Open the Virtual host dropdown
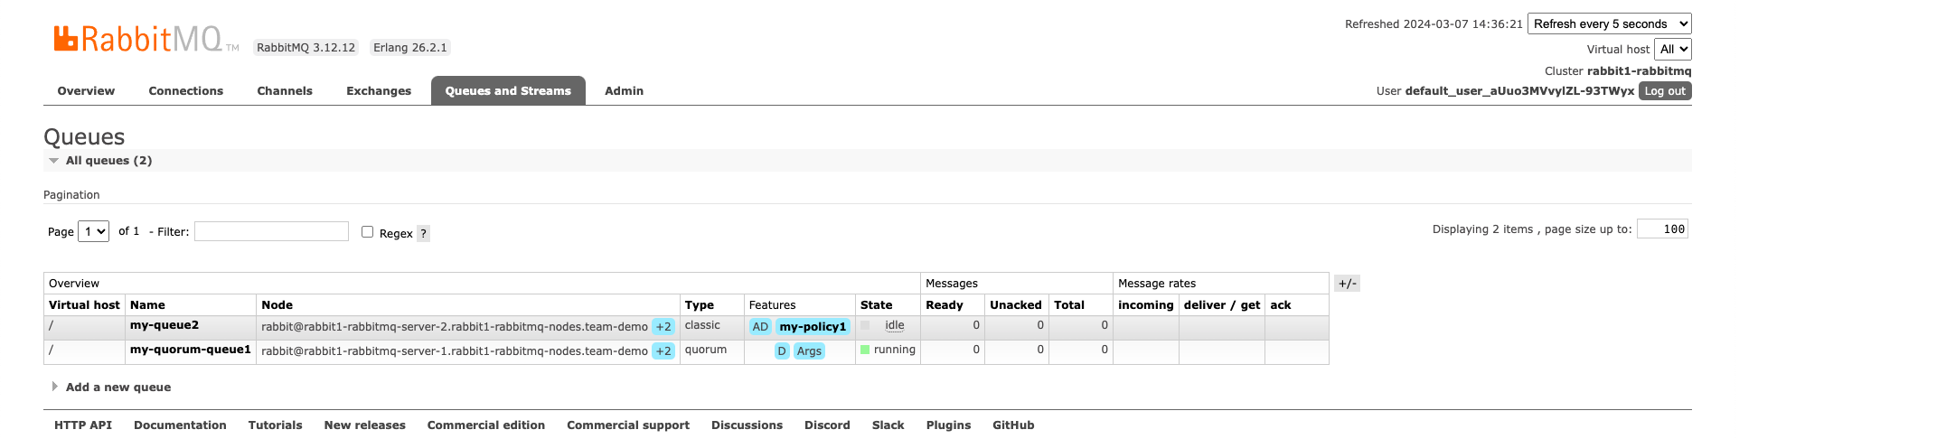Image resolution: width=1946 pixels, height=439 pixels. click(1673, 50)
